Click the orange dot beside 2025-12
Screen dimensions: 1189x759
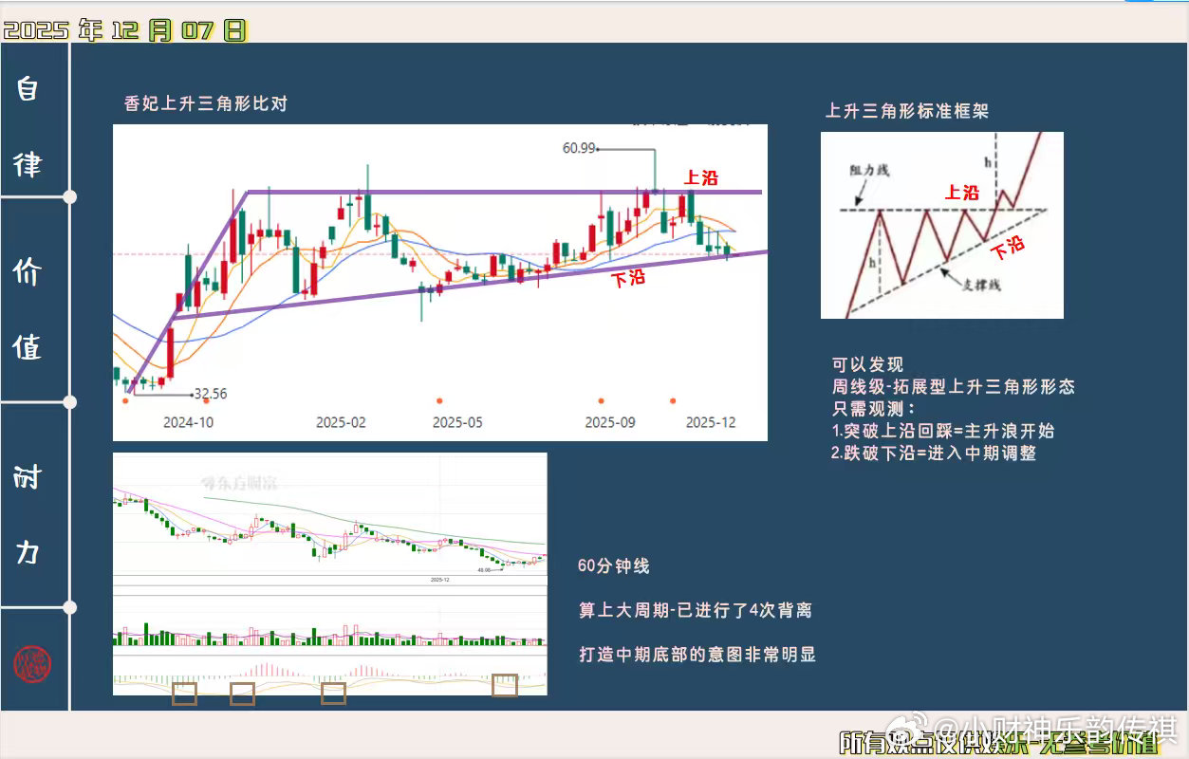pyautogui.click(x=673, y=401)
